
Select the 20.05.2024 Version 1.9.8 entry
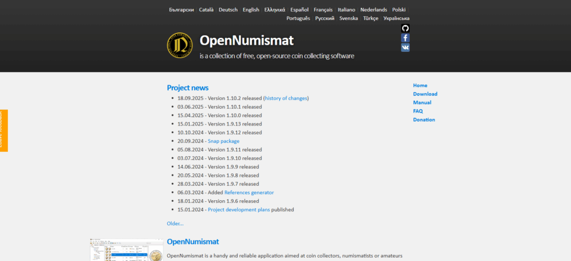[x=218, y=176]
